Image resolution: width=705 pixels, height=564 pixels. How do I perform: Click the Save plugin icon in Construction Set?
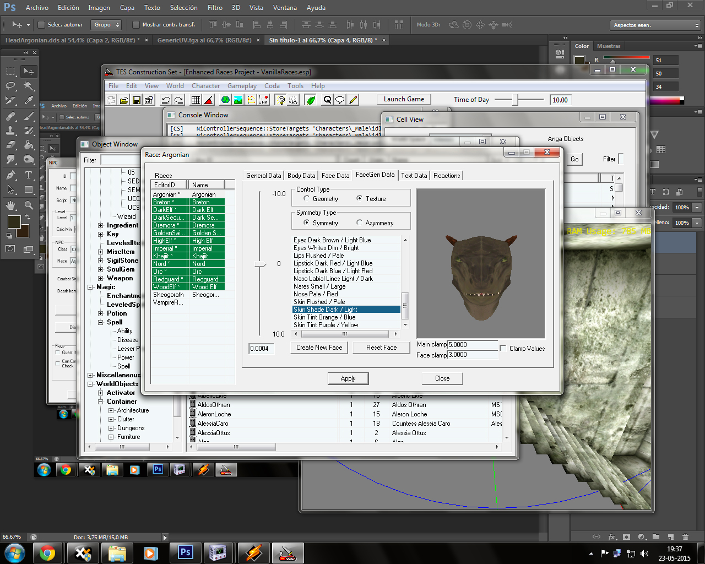[136, 100]
